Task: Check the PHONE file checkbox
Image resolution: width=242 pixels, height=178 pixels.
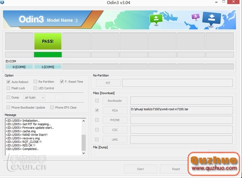Action: pyautogui.click(x=97, y=120)
